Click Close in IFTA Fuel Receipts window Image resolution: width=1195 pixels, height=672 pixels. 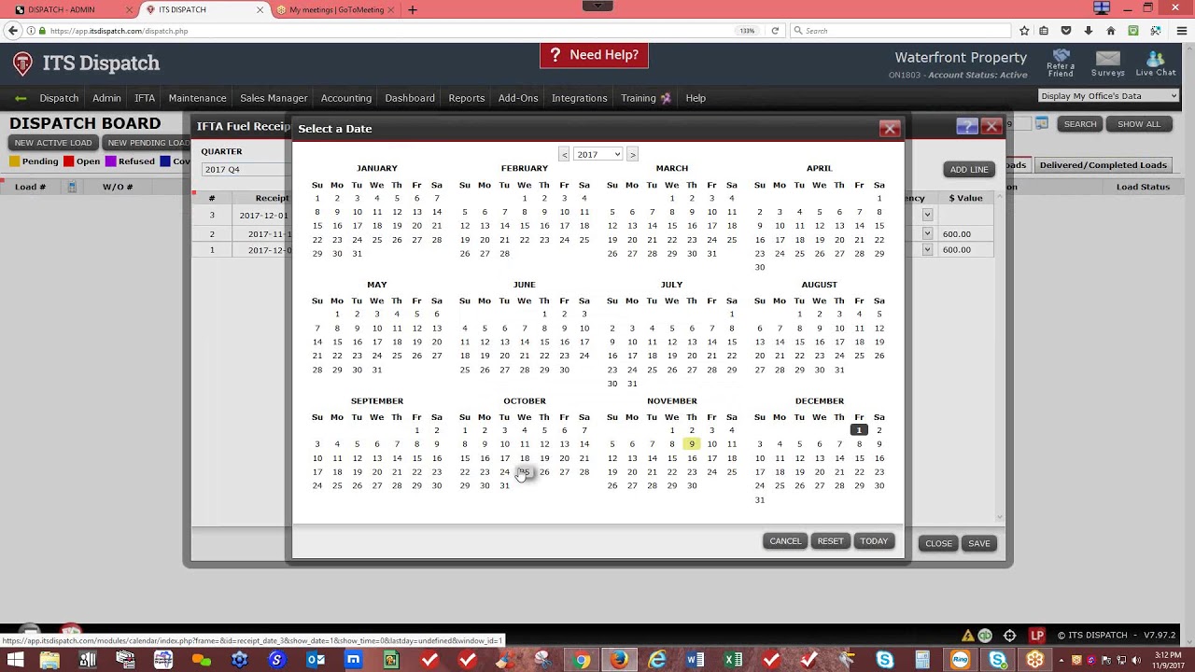938,543
